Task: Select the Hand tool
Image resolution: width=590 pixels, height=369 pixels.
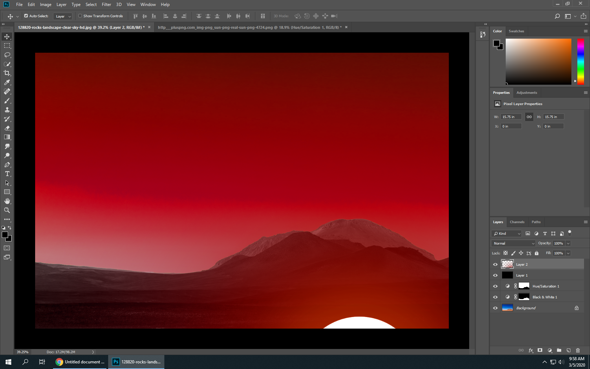Action: 7,201
